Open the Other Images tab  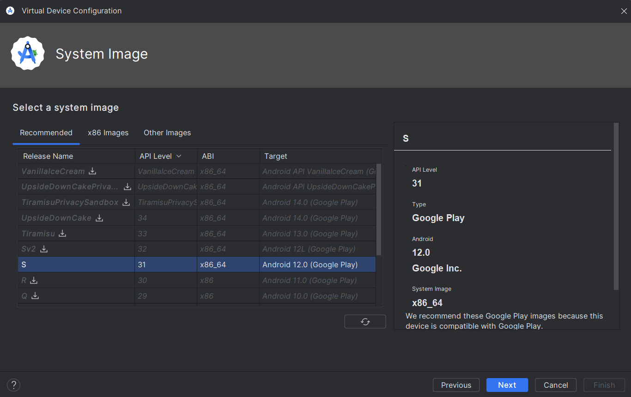click(x=167, y=133)
